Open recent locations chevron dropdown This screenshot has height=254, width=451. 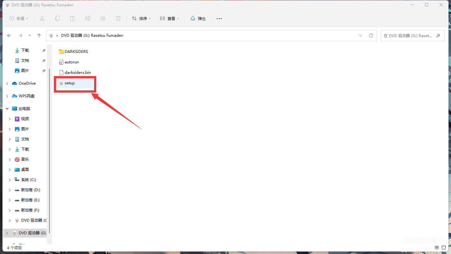[30, 36]
